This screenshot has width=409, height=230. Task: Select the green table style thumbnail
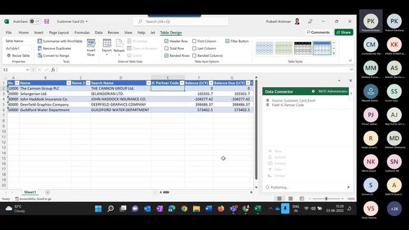click(x=284, y=48)
